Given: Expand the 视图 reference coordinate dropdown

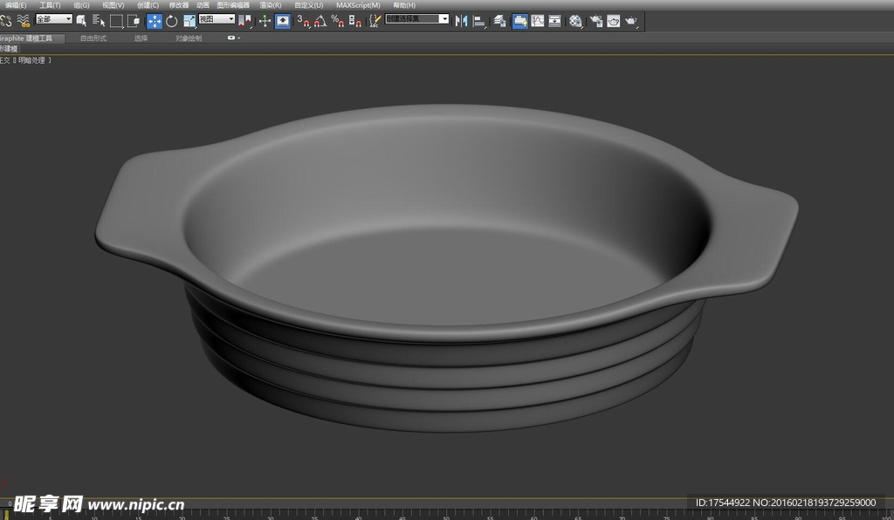Looking at the screenshot, I should click(x=217, y=19).
